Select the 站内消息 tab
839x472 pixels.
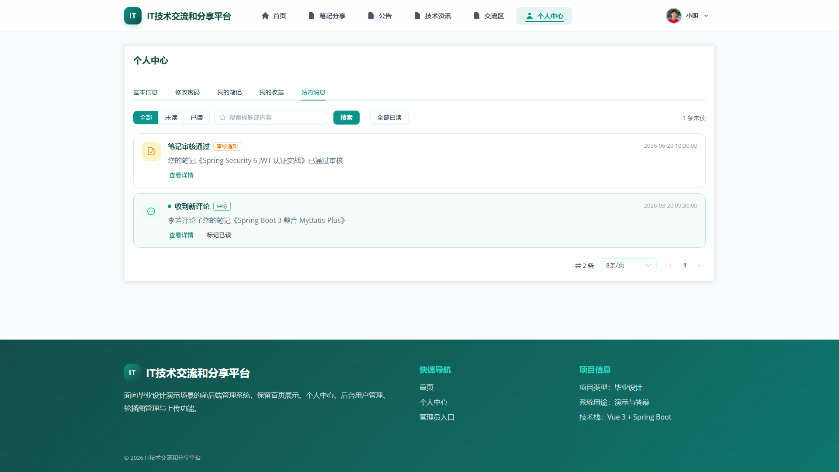[313, 92]
